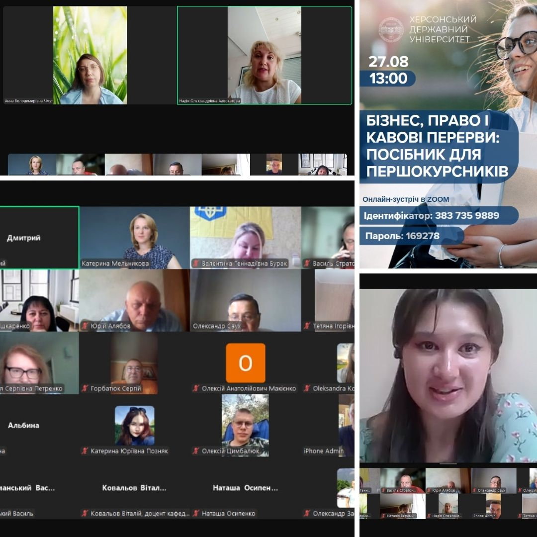Select Анна Володимирівна Чмут video tile
537x537 pixels.
click(x=89, y=56)
